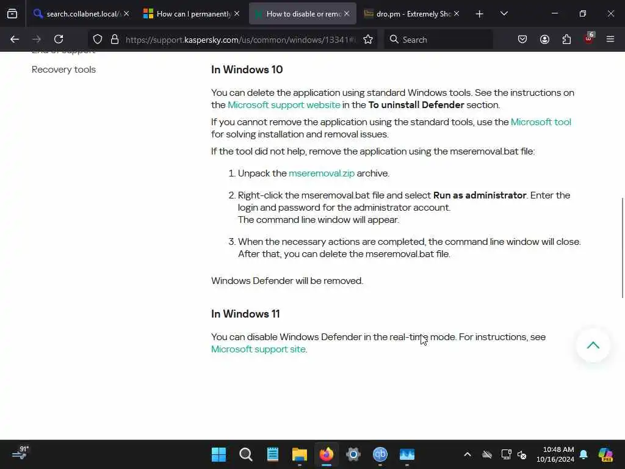Open tracking protection shield icon
The height and width of the screenshot is (469, 625).
[x=98, y=39]
